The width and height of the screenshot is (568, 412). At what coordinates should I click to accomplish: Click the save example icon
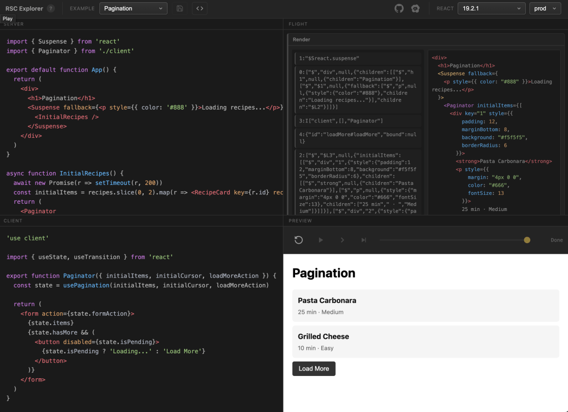[x=179, y=8]
